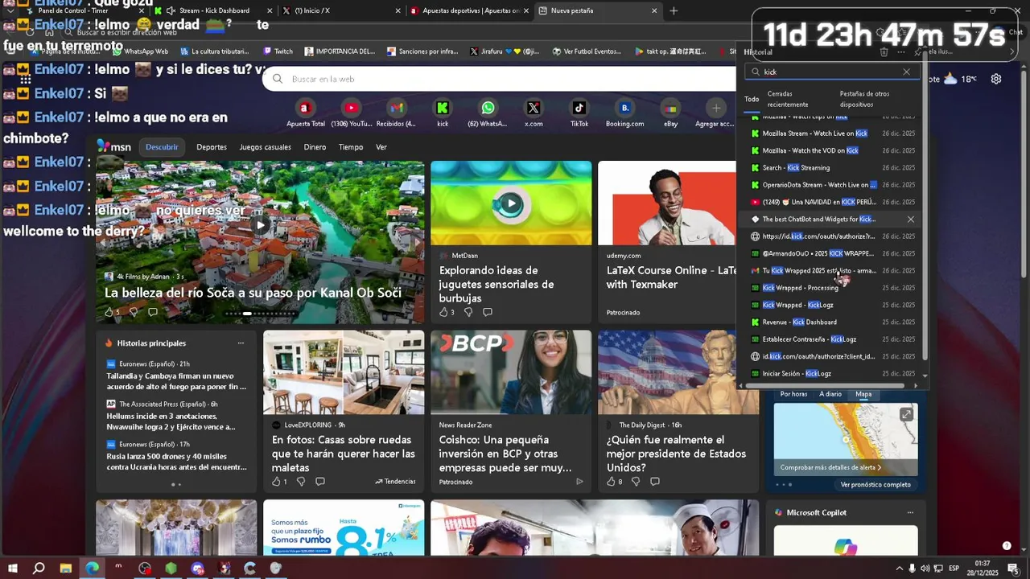Open the Gmail Recibidos quick link tile
This screenshot has height=579, width=1030.
(x=396, y=113)
